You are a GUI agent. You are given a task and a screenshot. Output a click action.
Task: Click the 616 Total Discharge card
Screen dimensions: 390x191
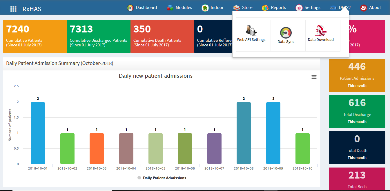point(357,112)
